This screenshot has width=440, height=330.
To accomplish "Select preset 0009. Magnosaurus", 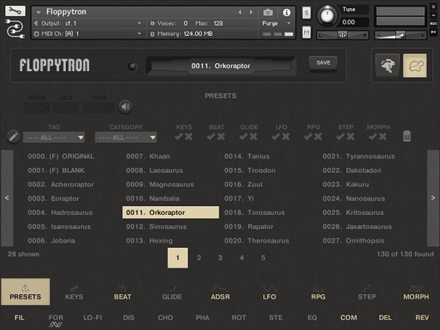I will 160,184.
